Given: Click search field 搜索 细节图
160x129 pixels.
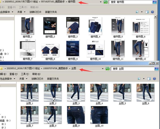Looking at the screenshot, I should (130, 2).
